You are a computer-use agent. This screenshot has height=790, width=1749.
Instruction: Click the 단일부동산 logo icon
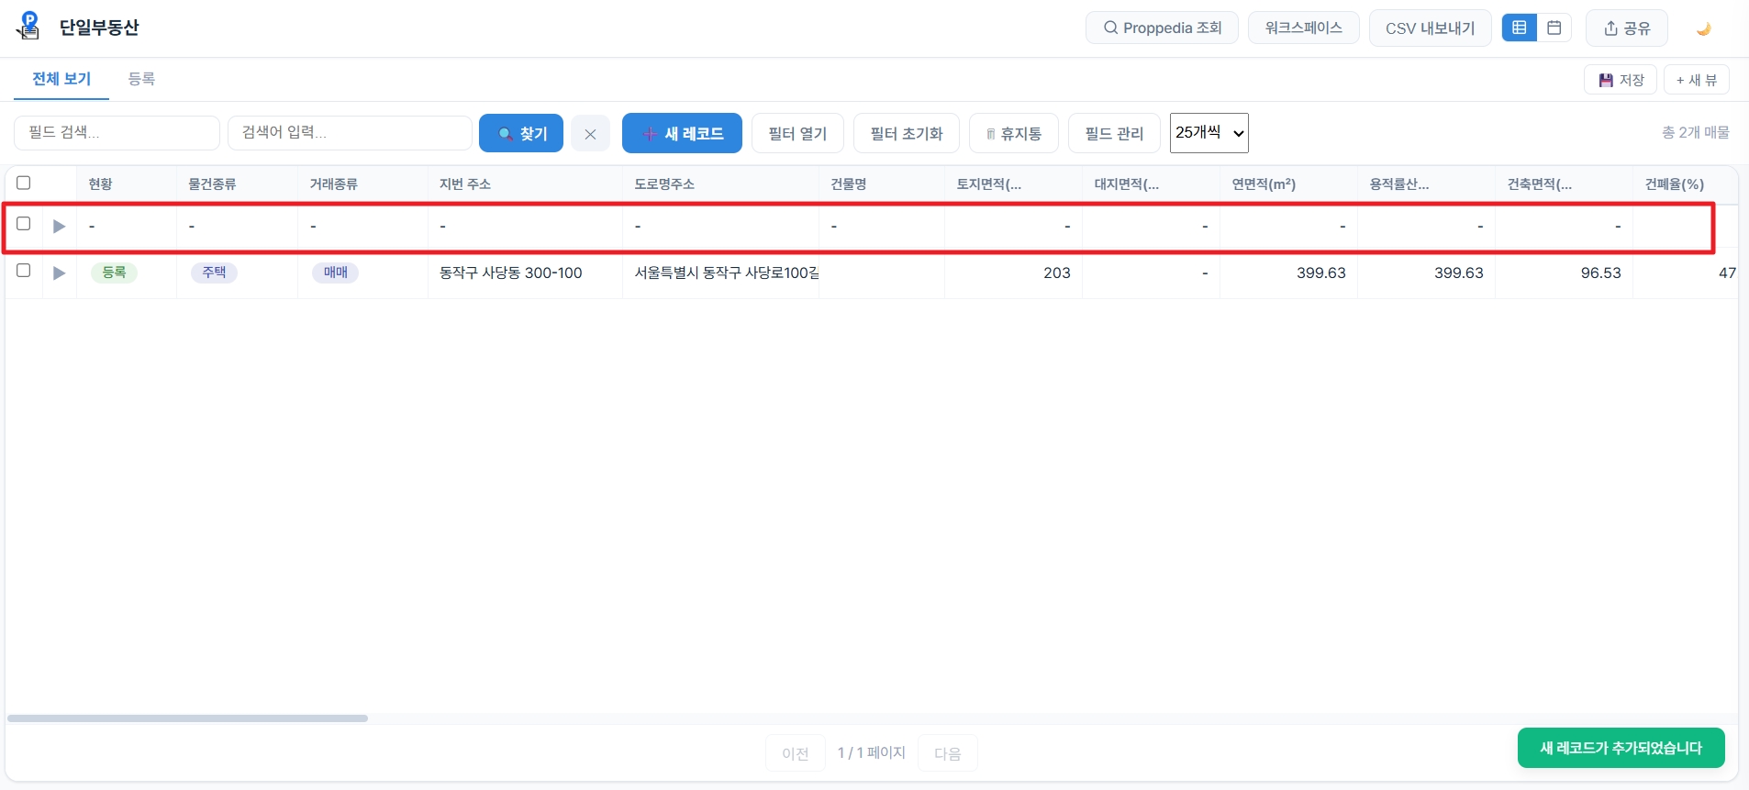[29, 26]
